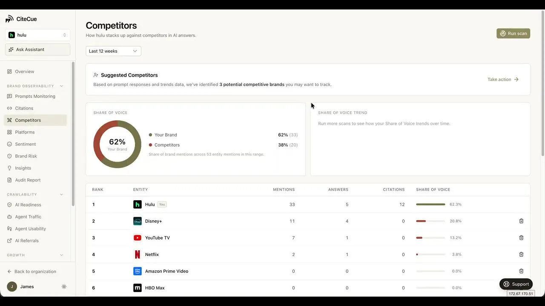Viewport: 545px width, 306px height.
Task: Click the Audit Report document icon
Action: 10,180
